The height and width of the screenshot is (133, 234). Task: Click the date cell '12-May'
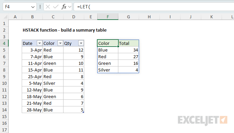[x=32, y=90]
